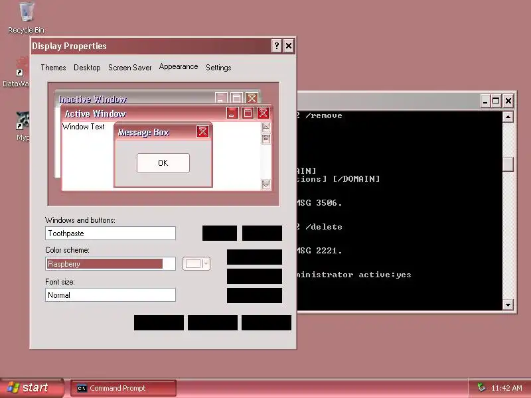The height and width of the screenshot is (398, 531).
Task: Switch to the Themes tab
Action: pos(53,68)
